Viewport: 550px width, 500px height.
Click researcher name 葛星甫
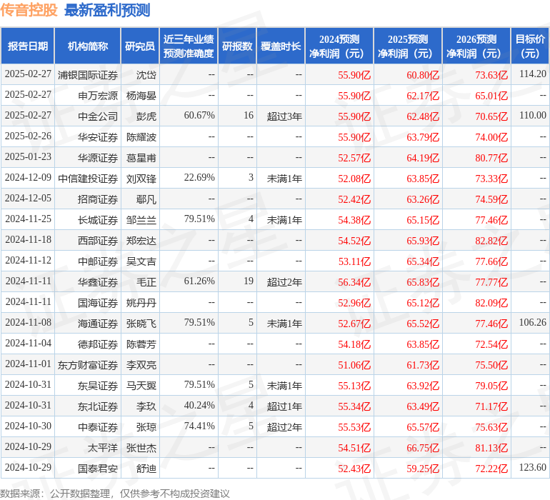141,158
